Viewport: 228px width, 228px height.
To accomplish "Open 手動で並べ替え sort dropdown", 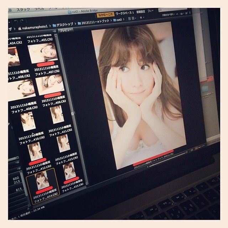I will click(168, 15).
